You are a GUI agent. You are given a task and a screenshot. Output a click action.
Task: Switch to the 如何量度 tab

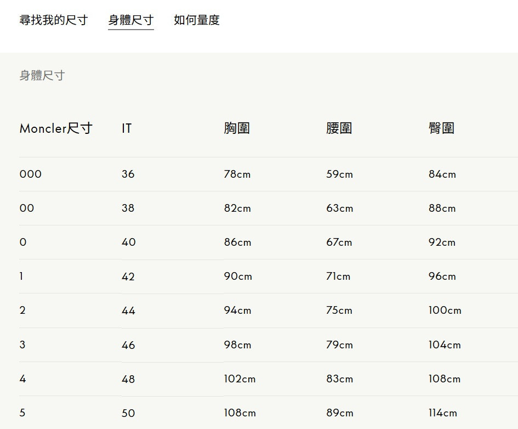[x=197, y=20]
